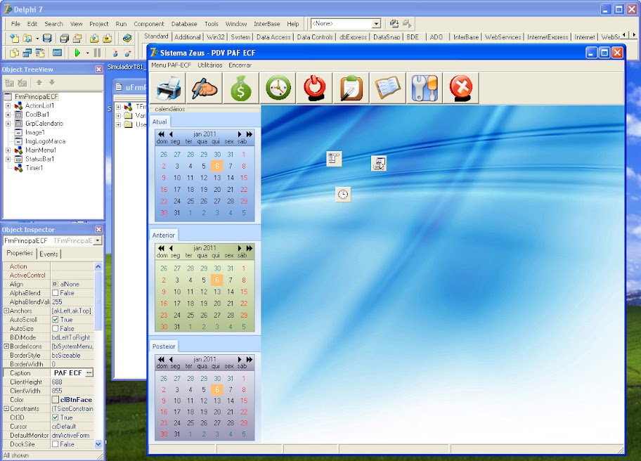Click the Pause button in Delphi toolbar
Image resolution: width=641 pixels, height=461 pixels.
97,53
